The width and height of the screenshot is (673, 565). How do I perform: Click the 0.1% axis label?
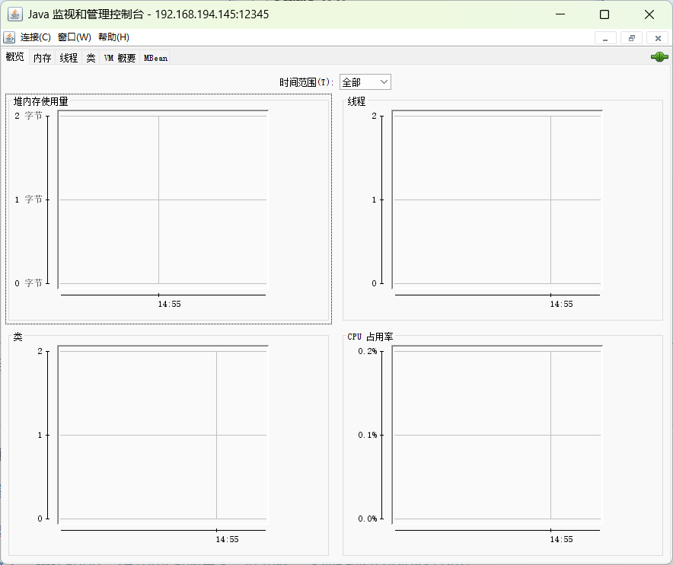point(368,435)
